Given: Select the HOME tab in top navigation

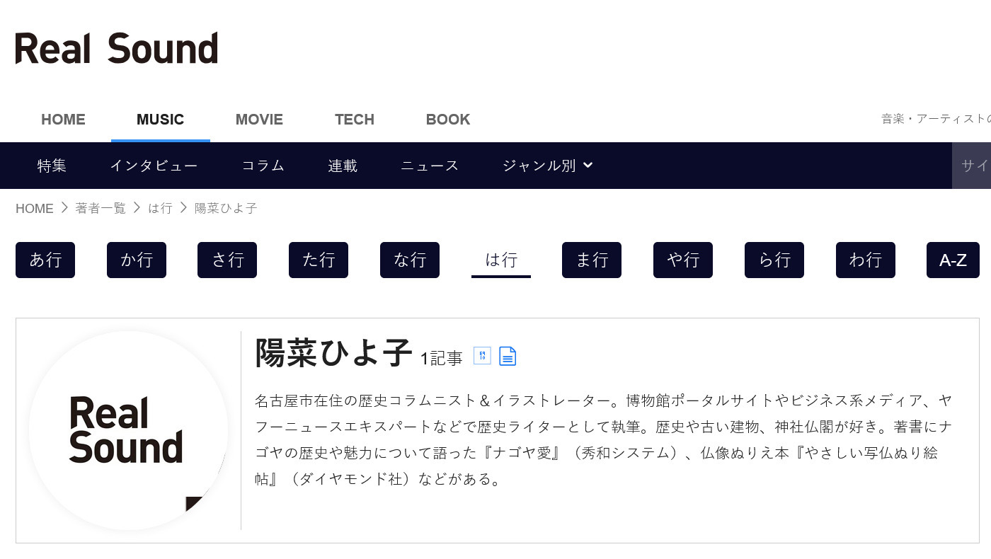Looking at the screenshot, I should pyautogui.click(x=63, y=120).
